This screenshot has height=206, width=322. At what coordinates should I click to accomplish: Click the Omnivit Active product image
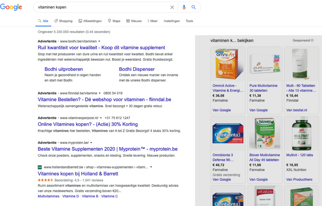click(x=228, y=64)
